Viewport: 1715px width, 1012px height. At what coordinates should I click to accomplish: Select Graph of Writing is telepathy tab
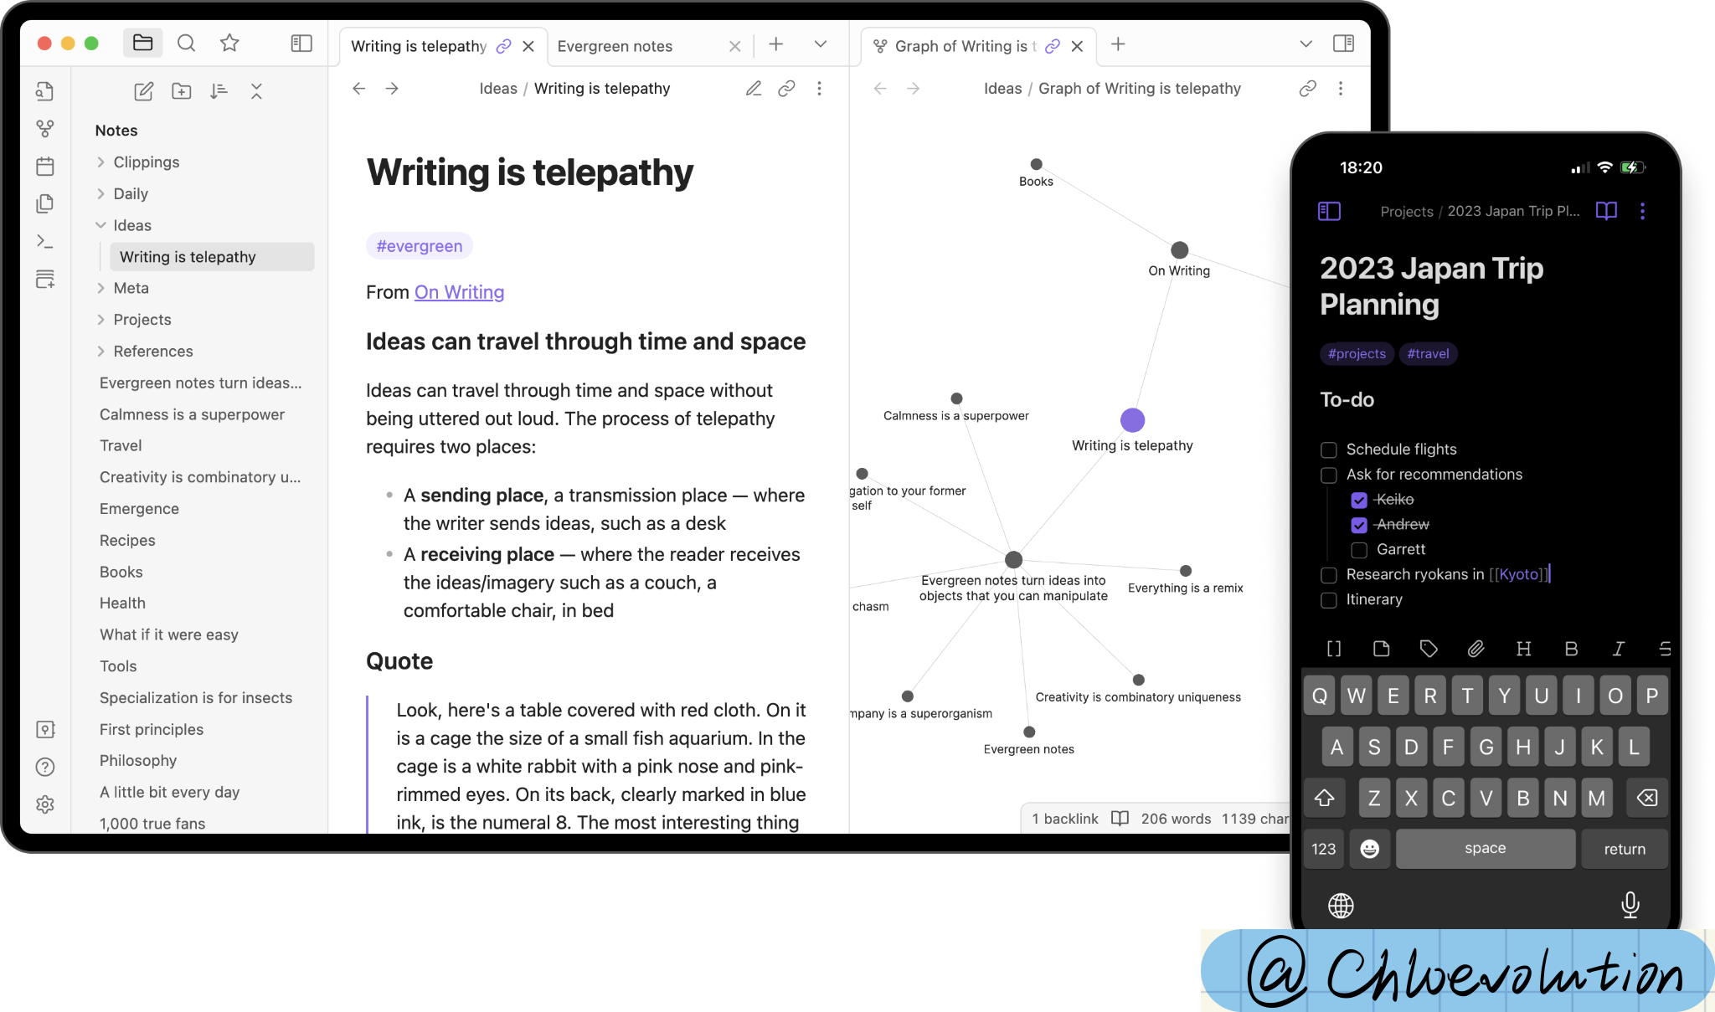tap(965, 46)
